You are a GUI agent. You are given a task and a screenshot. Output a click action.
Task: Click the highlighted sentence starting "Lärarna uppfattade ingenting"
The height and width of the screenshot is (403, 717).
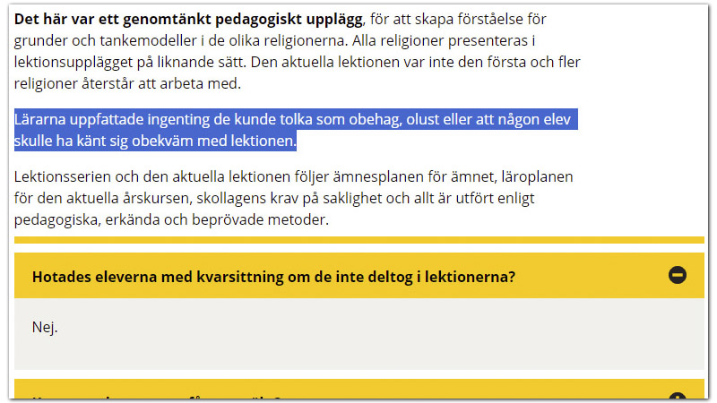coord(296,119)
